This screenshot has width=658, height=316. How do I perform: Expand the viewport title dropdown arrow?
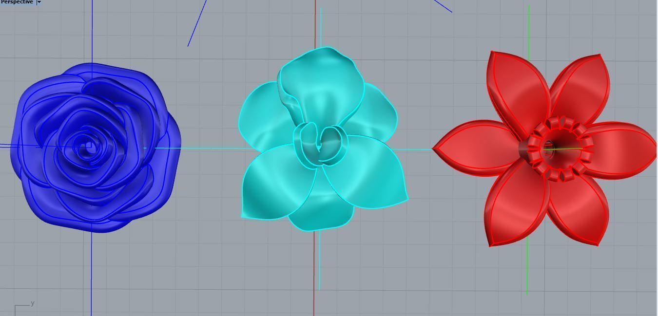pyautogui.click(x=39, y=2)
